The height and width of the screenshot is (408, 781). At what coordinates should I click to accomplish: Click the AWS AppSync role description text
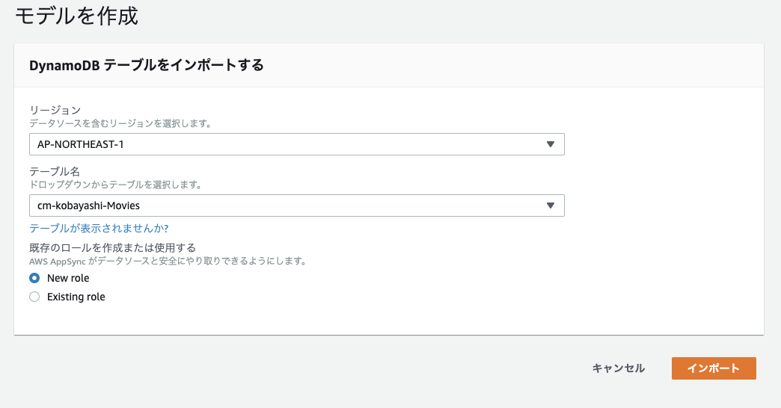click(168, 262)
